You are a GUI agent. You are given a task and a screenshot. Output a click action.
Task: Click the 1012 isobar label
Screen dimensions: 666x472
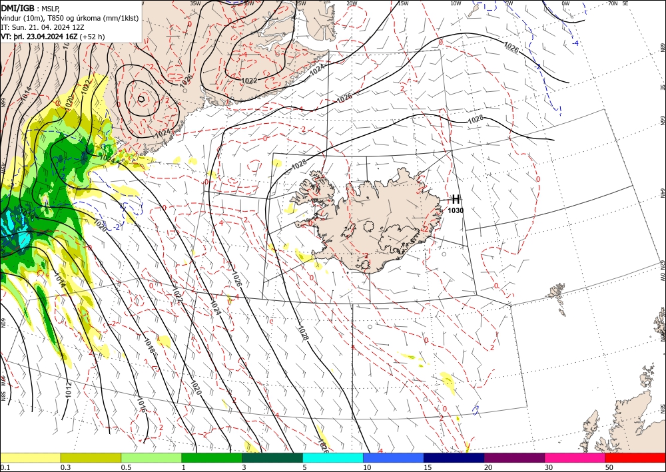click(x=68, y=389)
